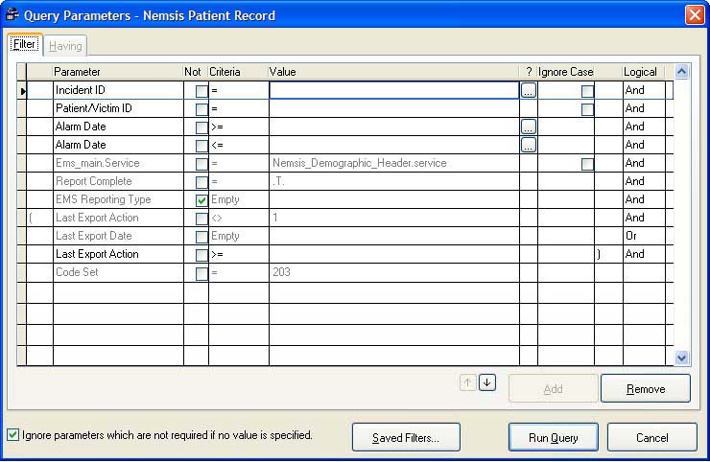The height and width of the screenshot is (462, 710).
Task: Click the window icon in the title bar
Action: pyautogui.click(x=12, y=15)
